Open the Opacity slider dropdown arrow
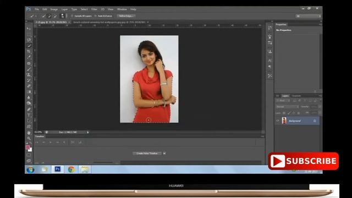 pos(320,107)
